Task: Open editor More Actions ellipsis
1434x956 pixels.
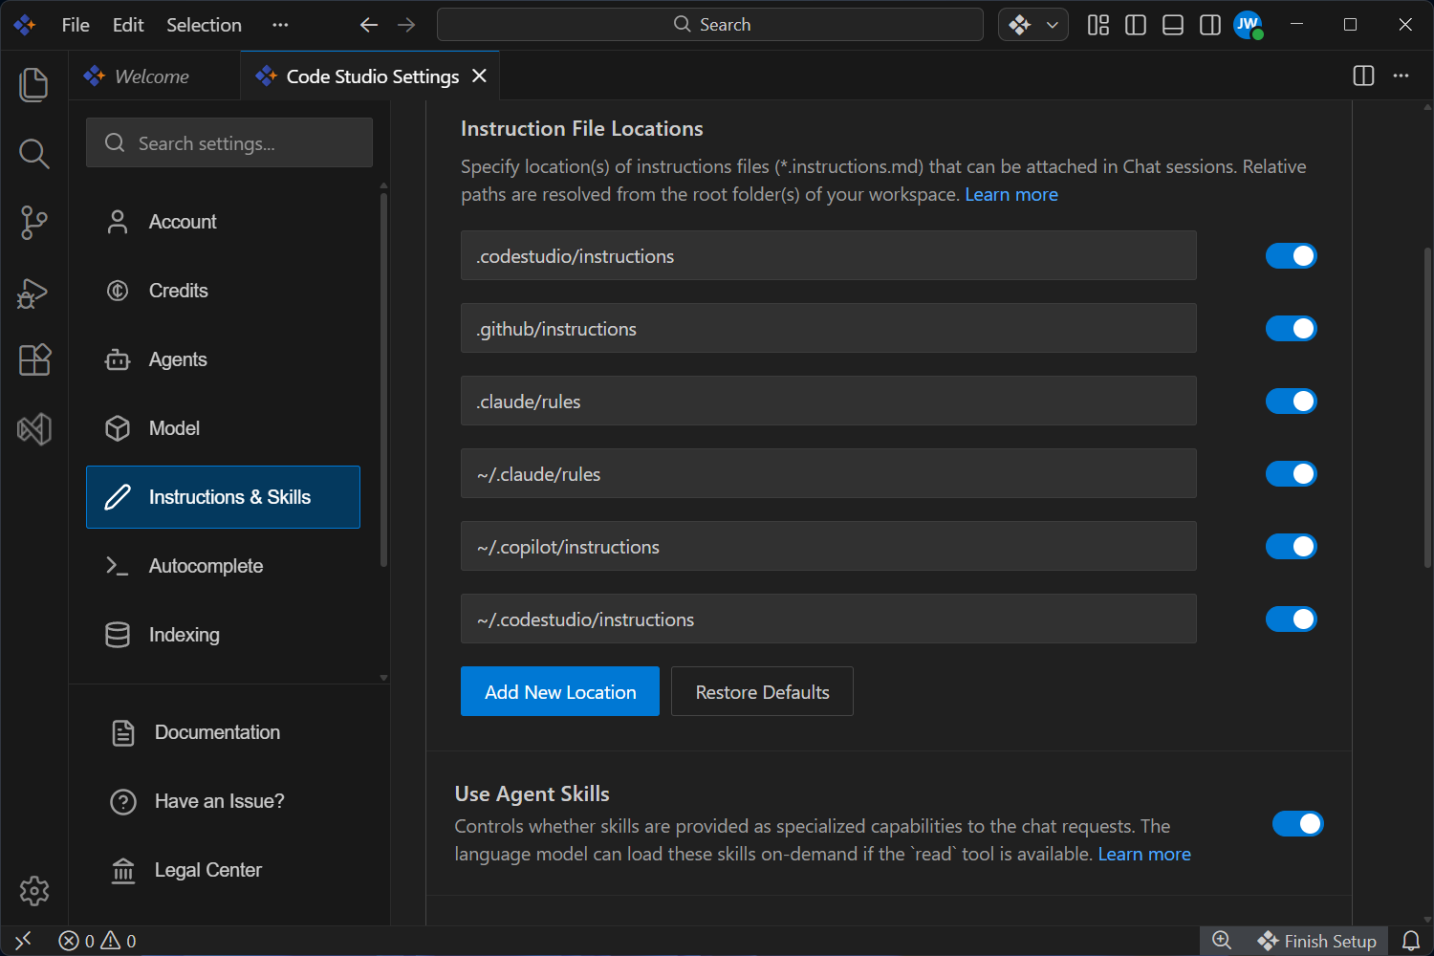Action: 1401,76
